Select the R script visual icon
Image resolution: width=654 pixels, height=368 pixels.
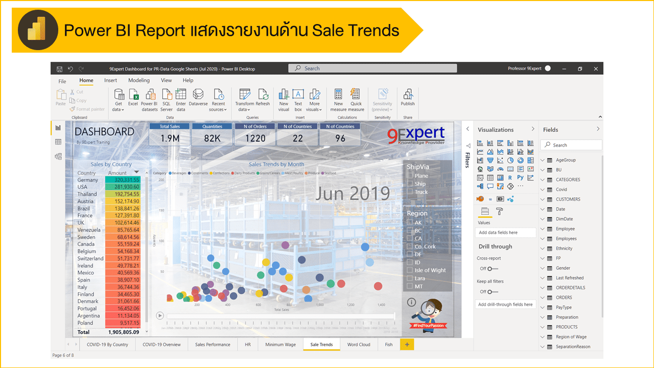[x=510, y=178]
